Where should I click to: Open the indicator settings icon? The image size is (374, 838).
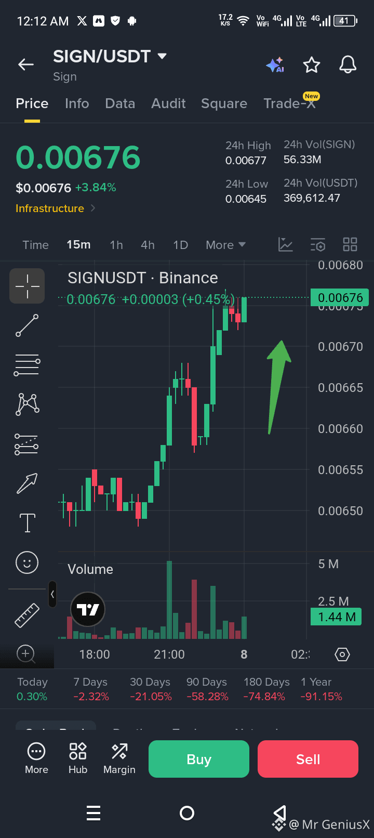(x=318, y=245)
